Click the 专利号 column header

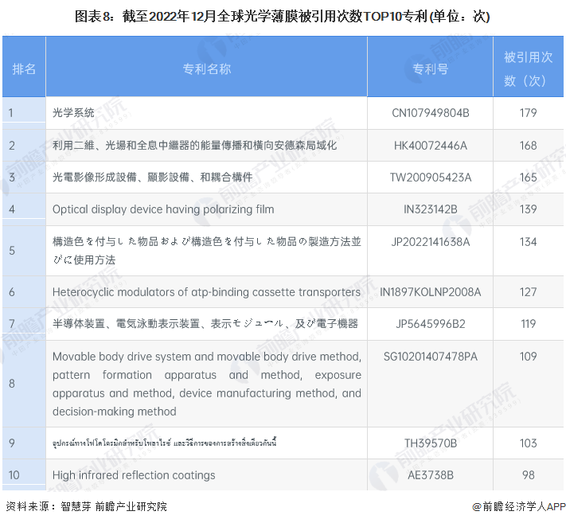tap(430, 68)
